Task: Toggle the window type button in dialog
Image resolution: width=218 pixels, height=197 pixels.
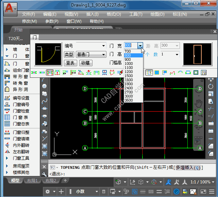Action: [x=157, y=72]
